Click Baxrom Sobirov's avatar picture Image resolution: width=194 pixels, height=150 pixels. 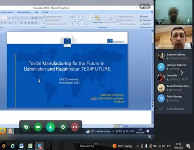(161, 56)
